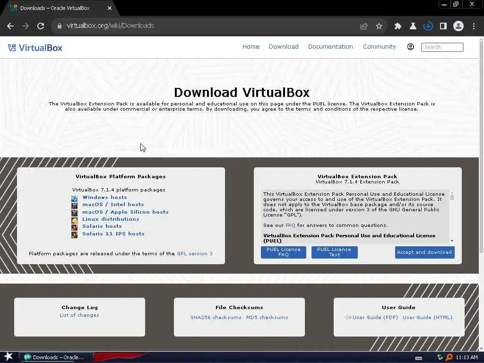Click the system tray network icon

pos(440,357)
